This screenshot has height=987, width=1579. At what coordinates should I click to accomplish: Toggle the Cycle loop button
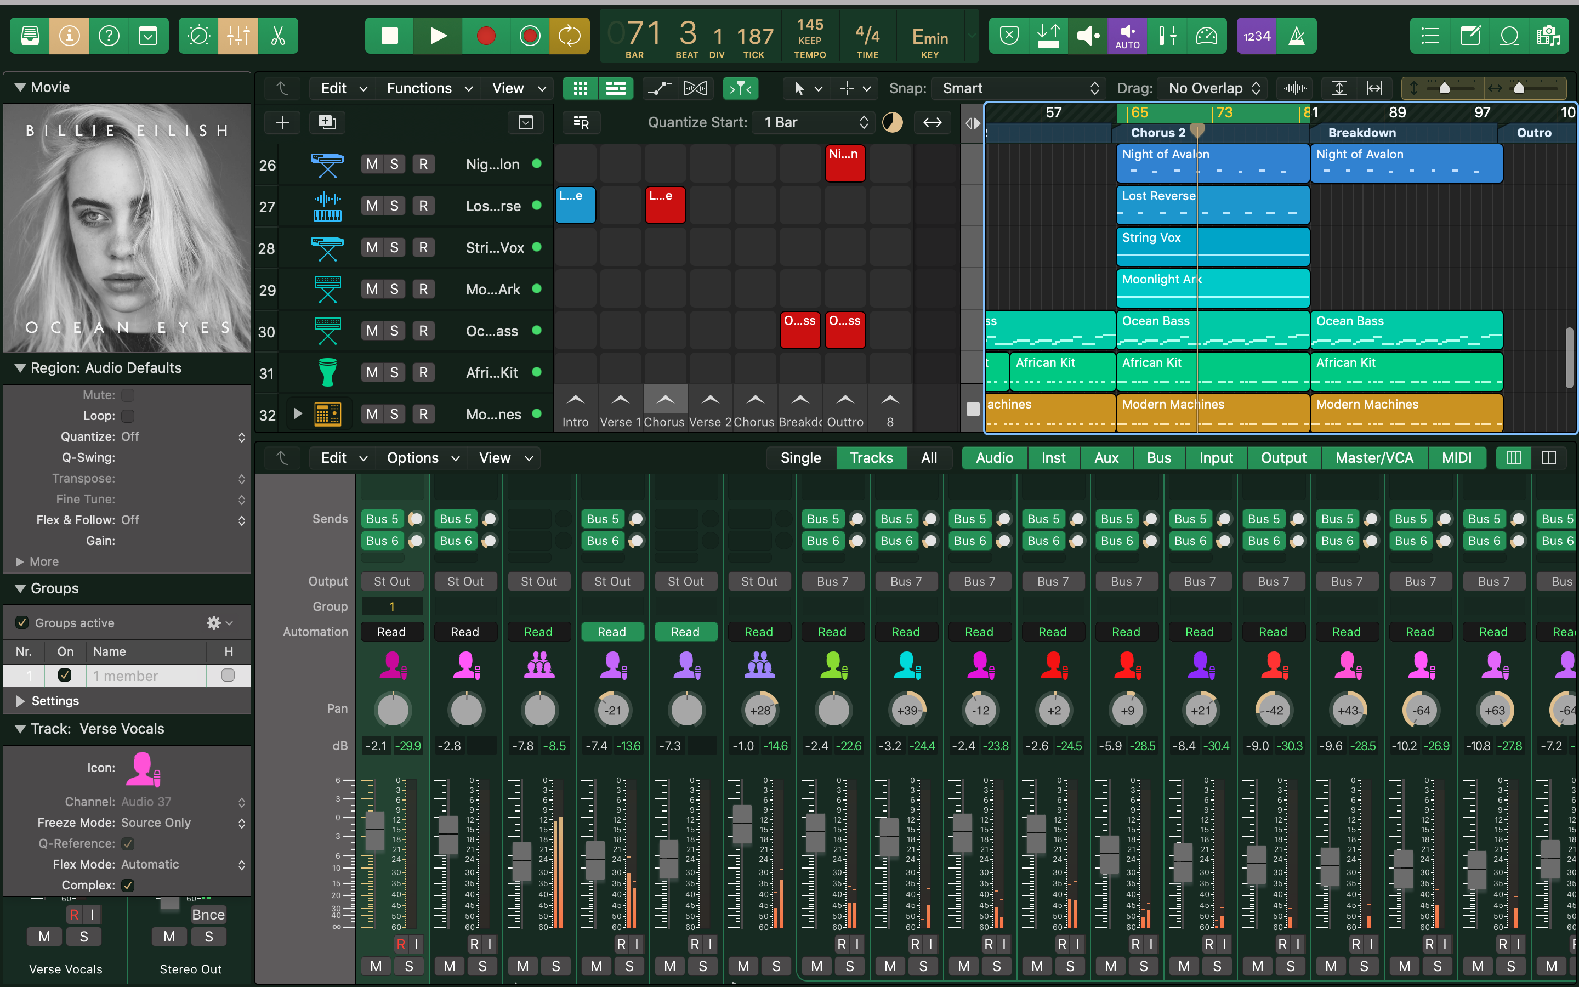(569, 35)
